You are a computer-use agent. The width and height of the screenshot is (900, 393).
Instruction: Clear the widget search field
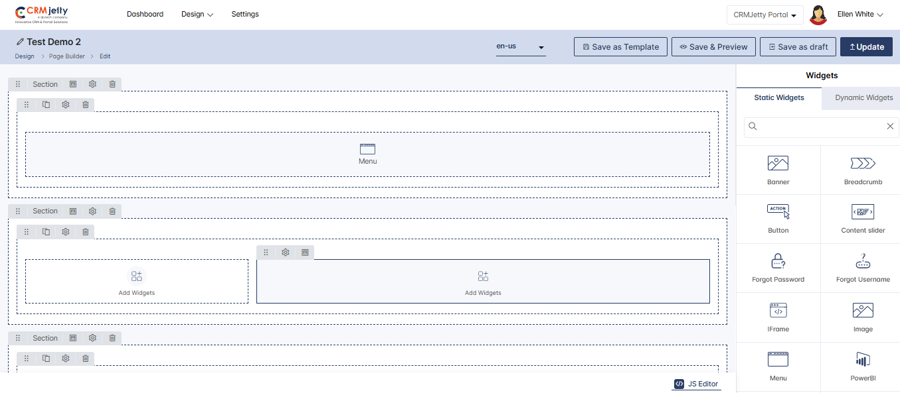(x=890, y=127)
